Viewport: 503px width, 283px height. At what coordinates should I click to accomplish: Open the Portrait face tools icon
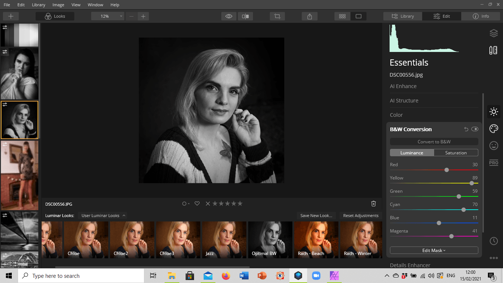[x=493, y=146]
